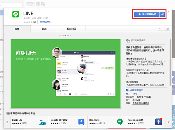Image resolution: width=175 pixels, height=130 pixels.
Task: Click the Hangouts green quote icon
Action: pos(120,122)
